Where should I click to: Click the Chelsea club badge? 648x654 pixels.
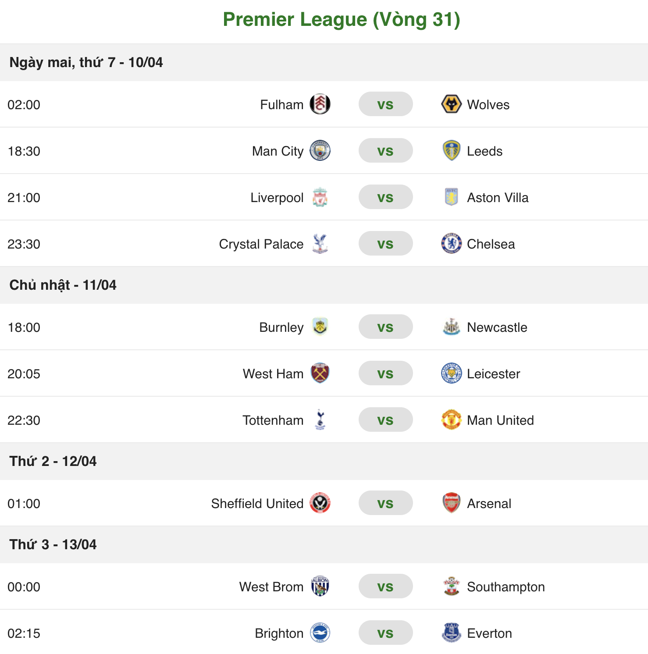click(450, 244)
